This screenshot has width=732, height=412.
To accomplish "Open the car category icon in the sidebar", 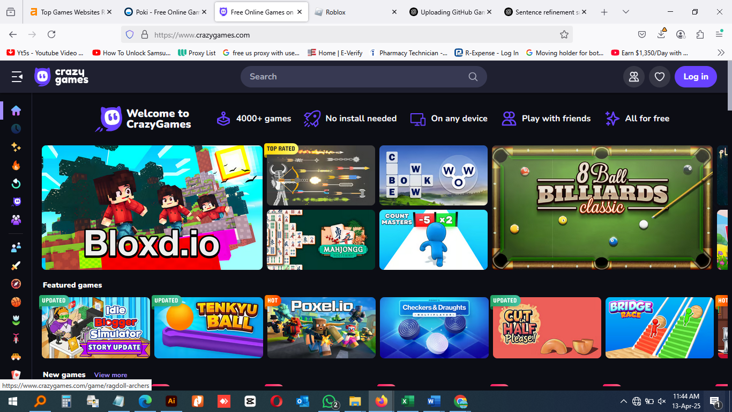I will pyautogui.click(x=16, y=357).
